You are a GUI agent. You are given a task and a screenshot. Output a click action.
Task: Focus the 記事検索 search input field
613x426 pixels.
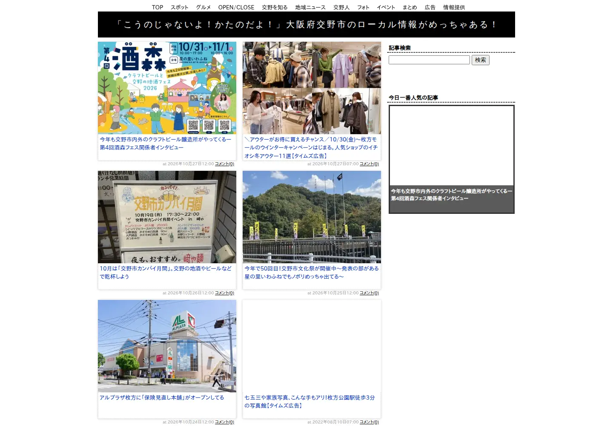[x=429, y=60]
